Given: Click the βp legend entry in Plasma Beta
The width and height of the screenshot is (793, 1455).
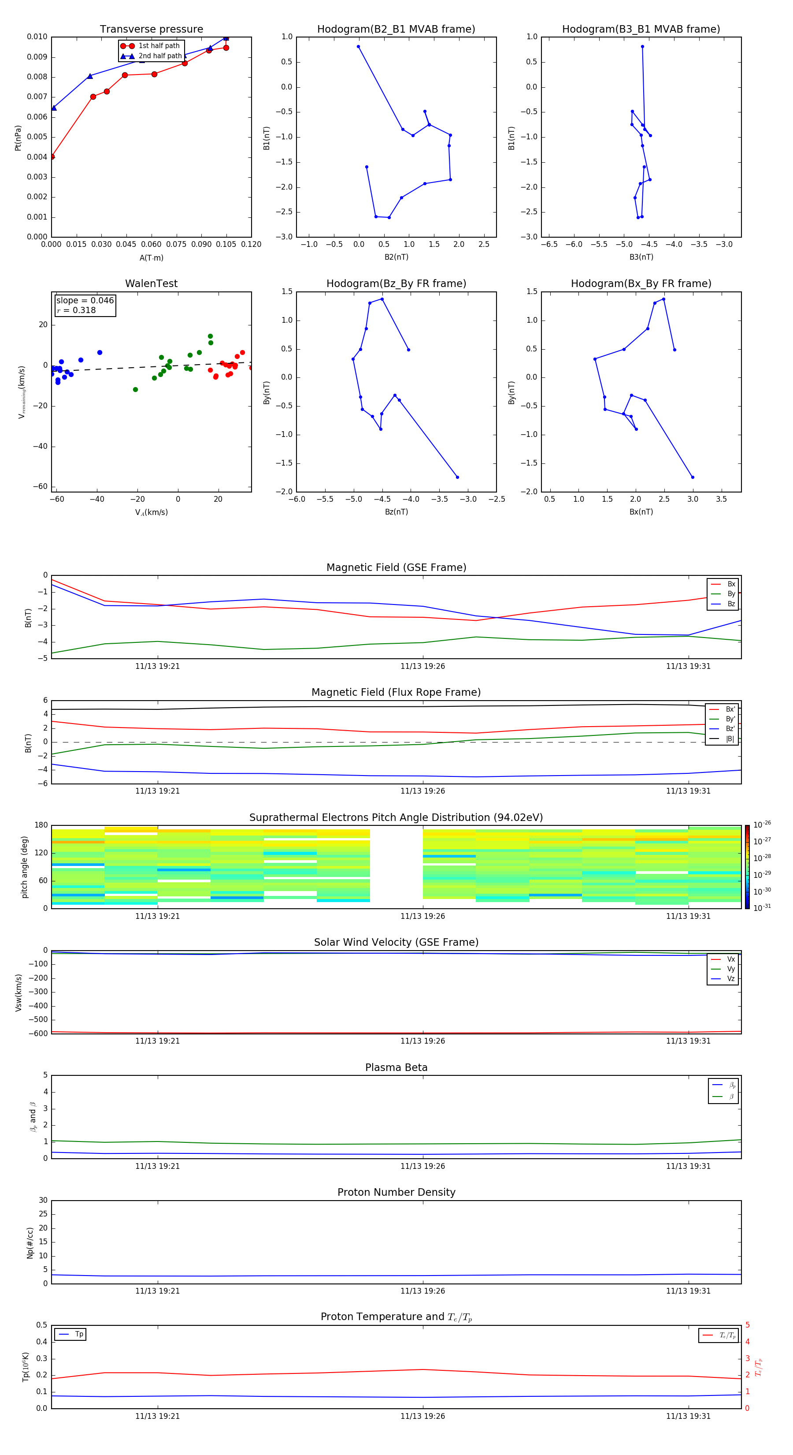Looking at the screenshot, I should pyautogui.click(x=723, y=1085).
